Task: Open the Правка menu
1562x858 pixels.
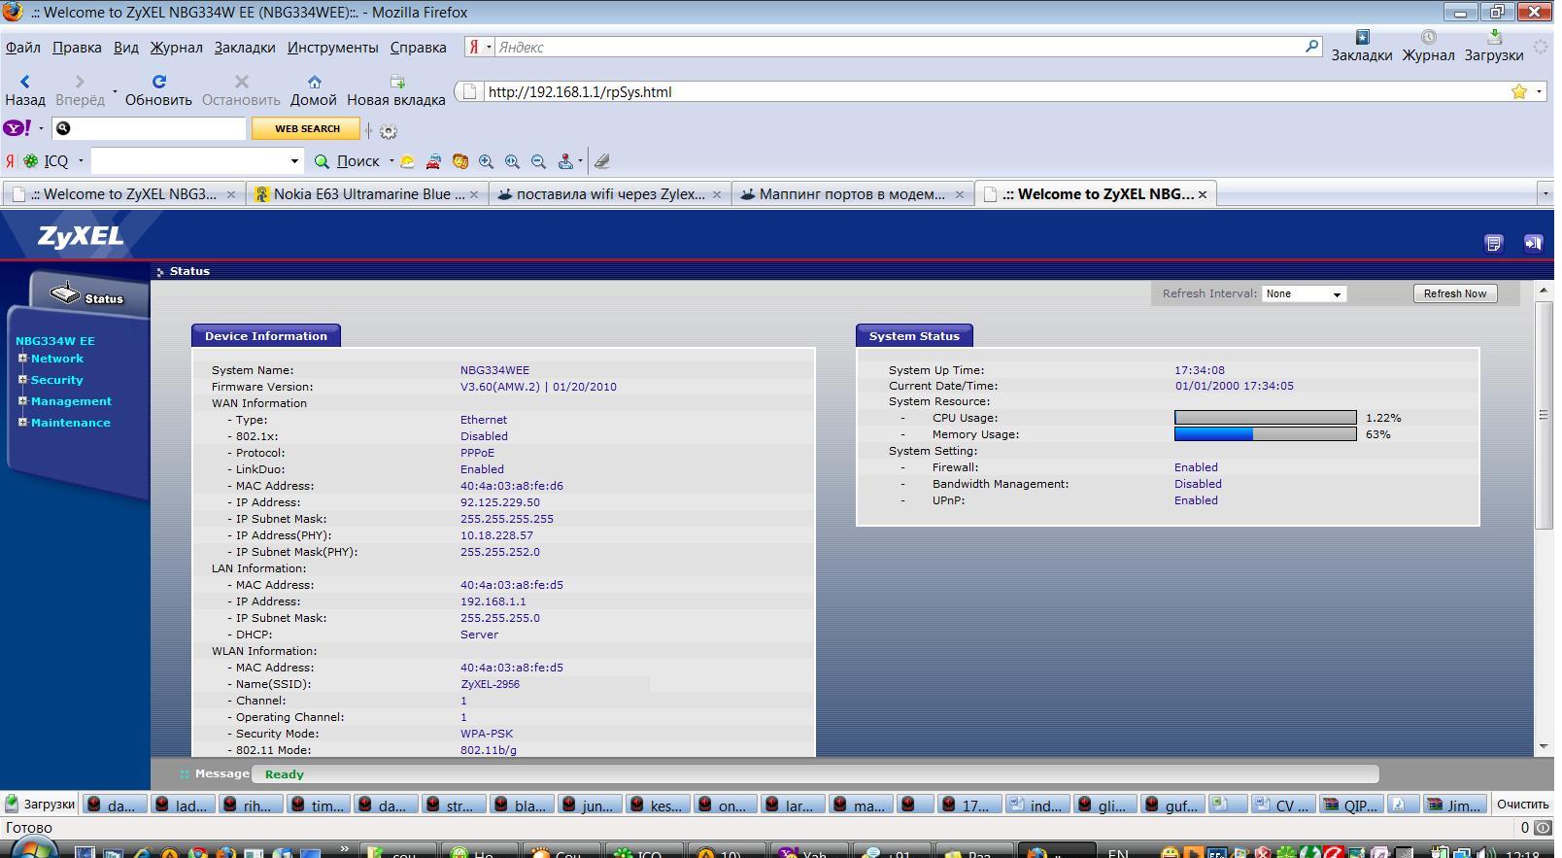Action: tap(77, 47)
